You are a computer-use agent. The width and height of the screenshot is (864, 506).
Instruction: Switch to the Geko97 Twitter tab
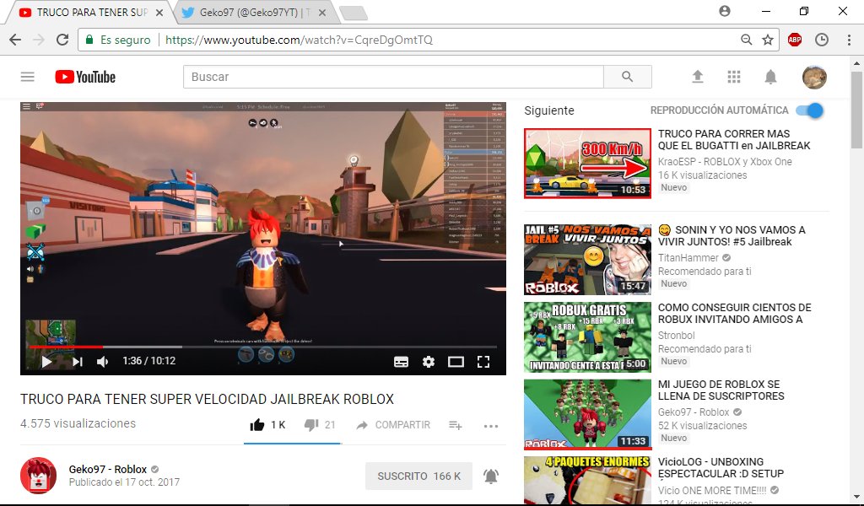click(x=256, y=12)
